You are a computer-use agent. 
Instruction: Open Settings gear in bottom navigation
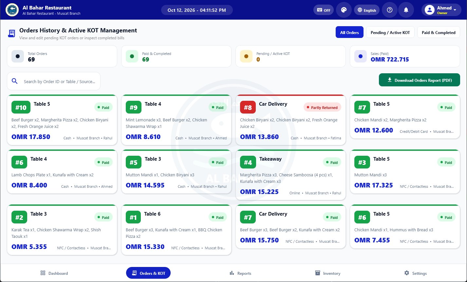(415, 273)
